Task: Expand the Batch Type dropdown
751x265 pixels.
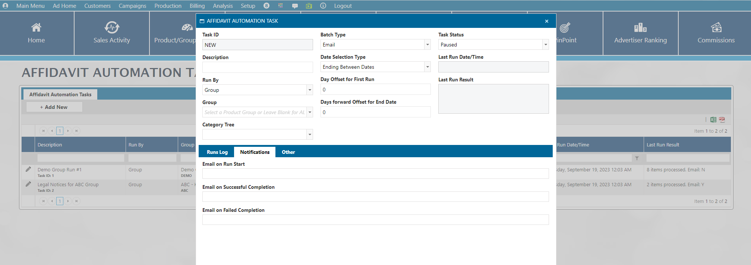Action: (x=427, y=45)
